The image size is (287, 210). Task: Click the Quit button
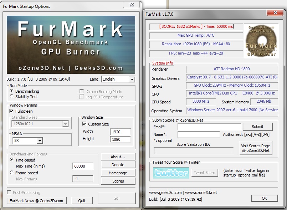[x=82, y=201]
